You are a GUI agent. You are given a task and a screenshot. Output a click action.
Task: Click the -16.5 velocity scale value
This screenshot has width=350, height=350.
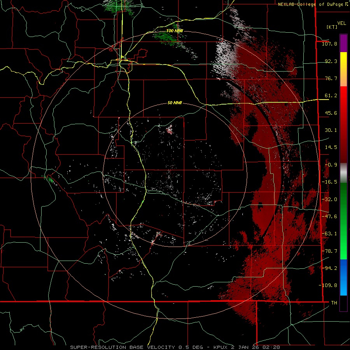pos(329,182)
